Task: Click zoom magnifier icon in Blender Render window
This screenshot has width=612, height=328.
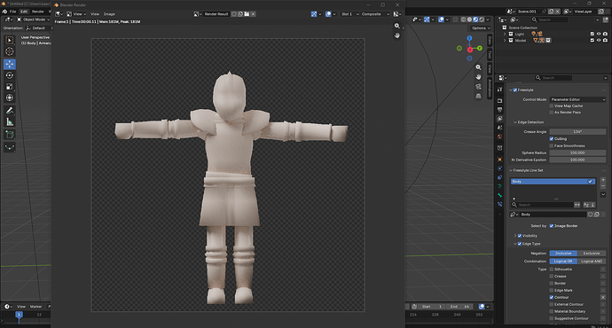Action: [397, 26]
